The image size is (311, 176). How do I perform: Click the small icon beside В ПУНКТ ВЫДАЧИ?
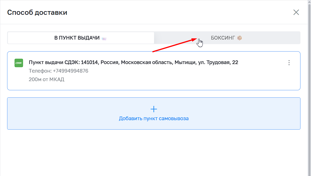tap(104, 38)
